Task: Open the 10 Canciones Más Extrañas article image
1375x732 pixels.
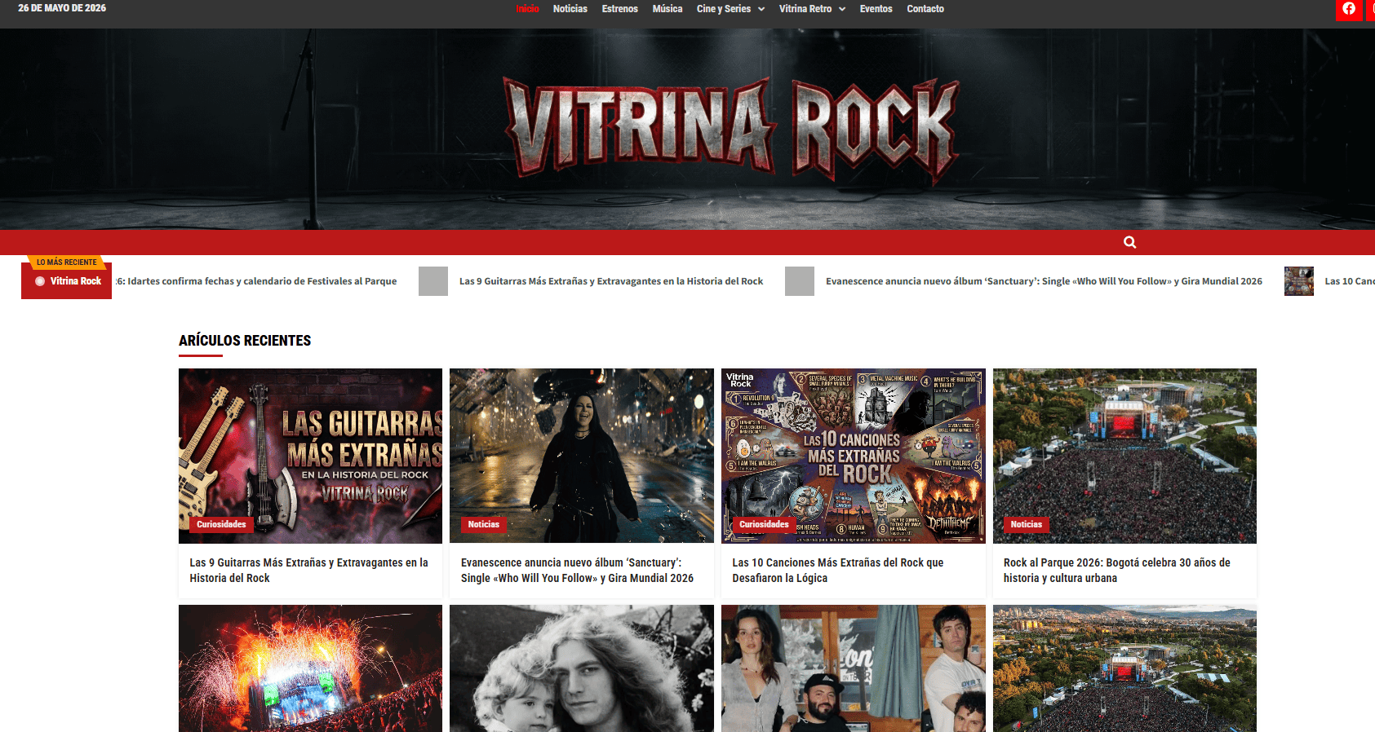Action: coord(854,456)
